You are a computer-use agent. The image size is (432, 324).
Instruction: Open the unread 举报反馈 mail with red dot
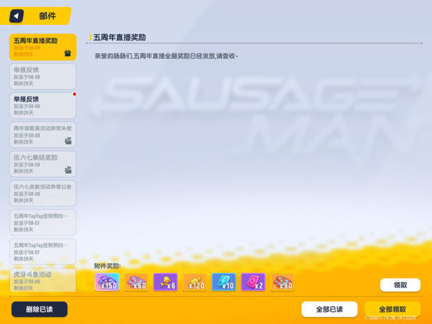coord(42,106)
